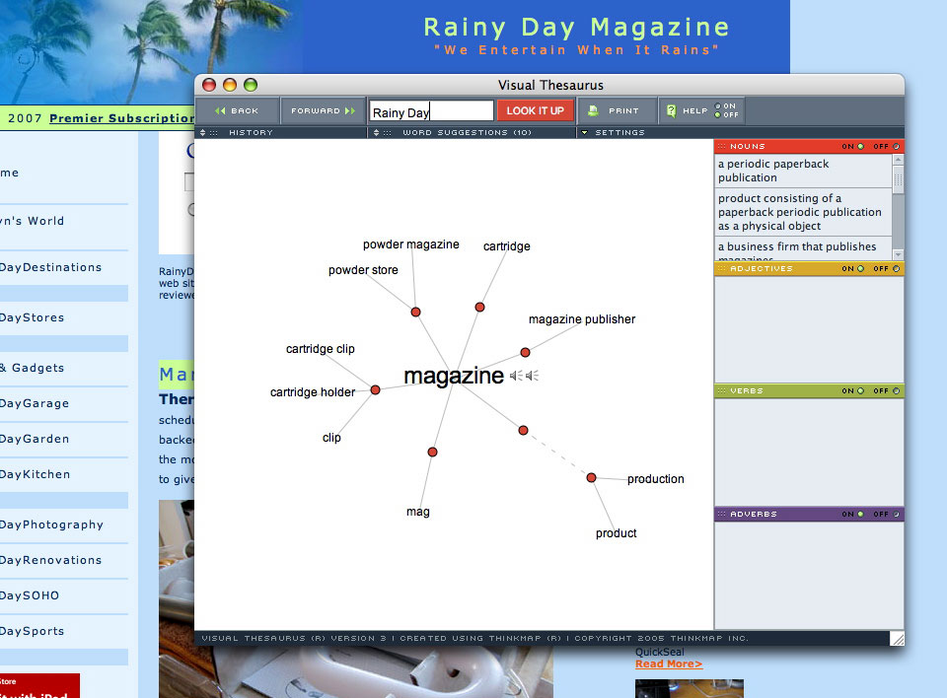Click the left speaker icon beside magazine

pyautogui.click(x=515, y=376)
